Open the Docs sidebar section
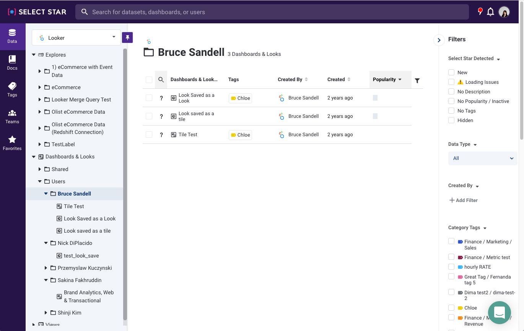The width and height of the screenshot is (524, 331). (x=12, y=63)
